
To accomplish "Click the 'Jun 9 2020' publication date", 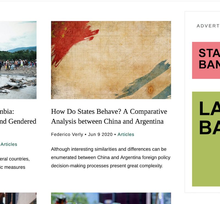I will point(100,134).
